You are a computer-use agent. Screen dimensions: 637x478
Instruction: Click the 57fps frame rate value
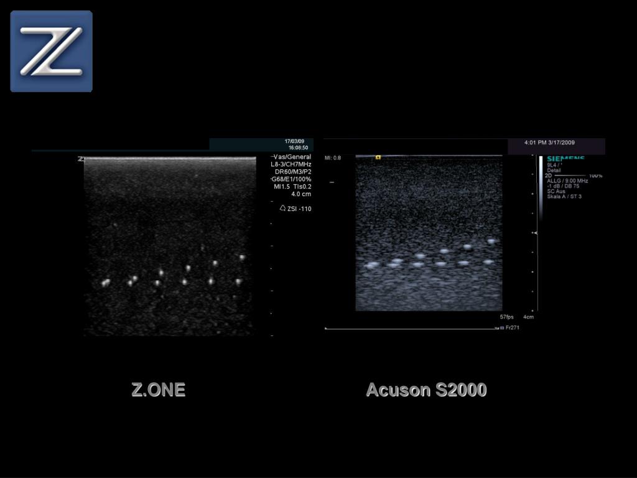[x=506, y=317]
